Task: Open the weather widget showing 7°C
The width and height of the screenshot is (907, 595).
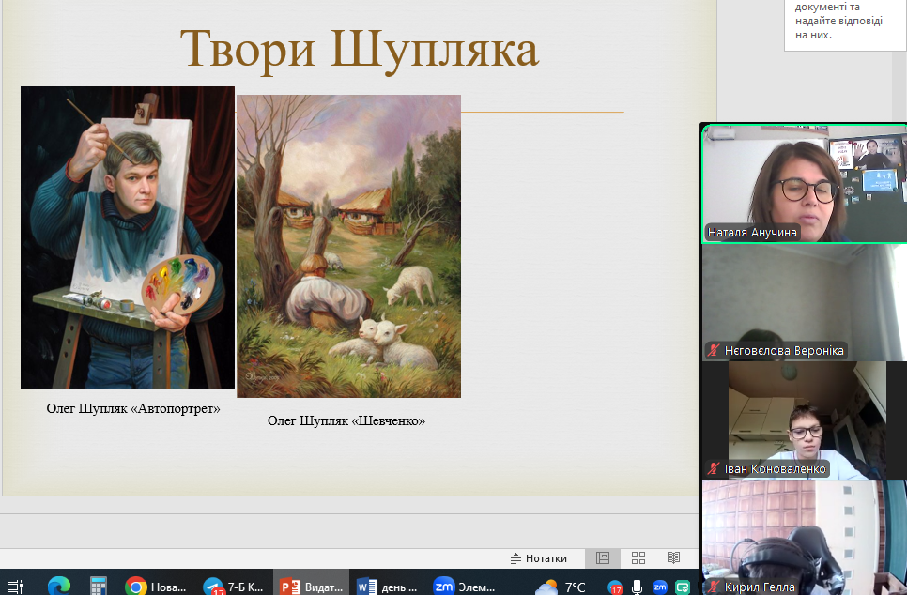Action: (561, 587)
